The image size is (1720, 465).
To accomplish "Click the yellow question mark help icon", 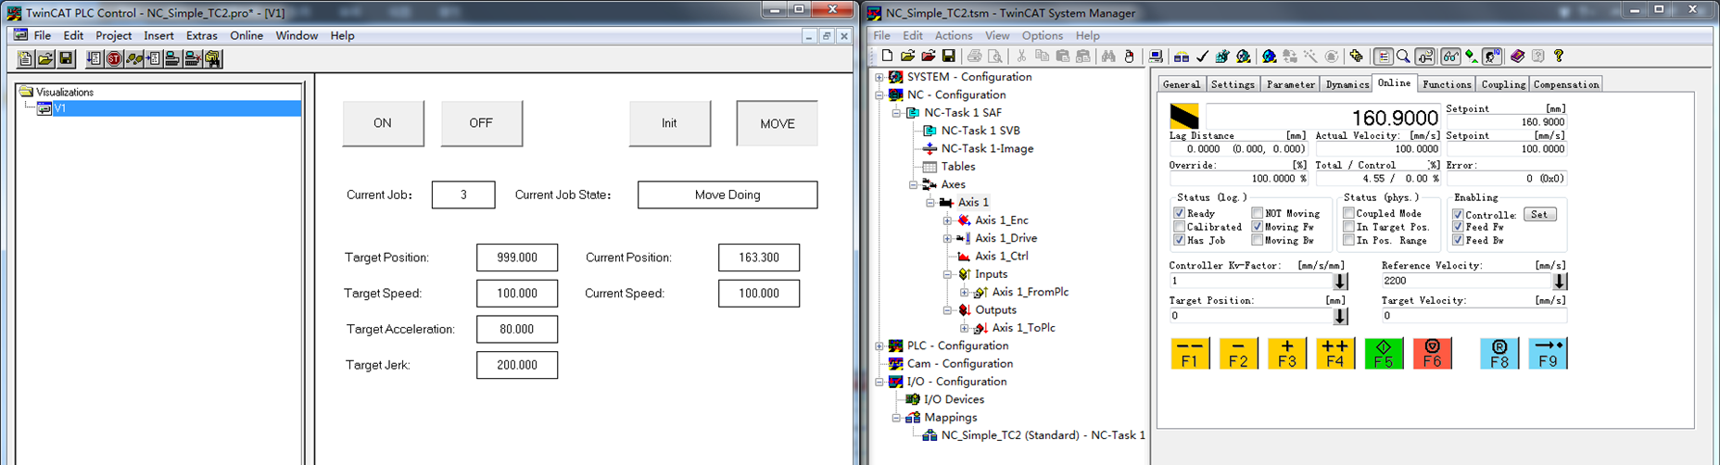I will click(x=1558, y=57).
